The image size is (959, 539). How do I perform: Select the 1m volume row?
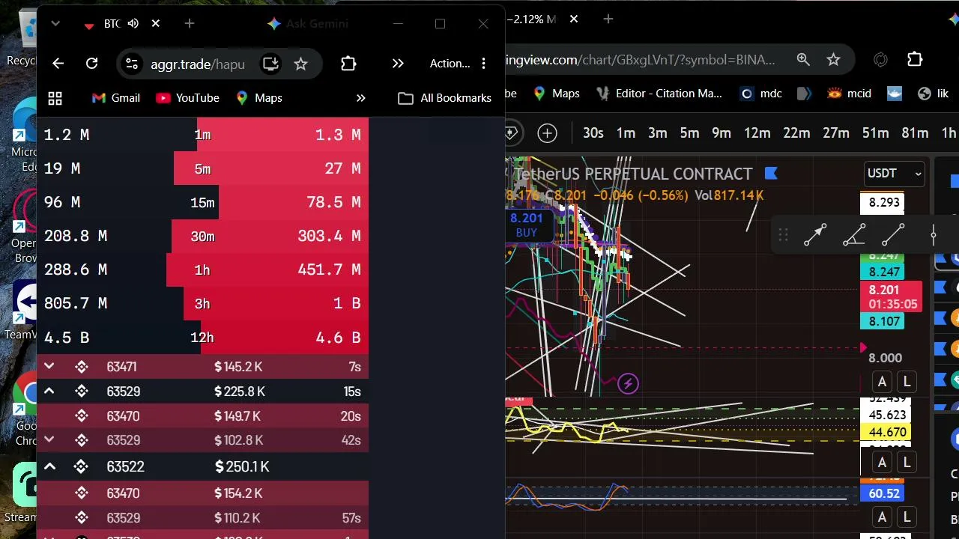pos(202,135)
